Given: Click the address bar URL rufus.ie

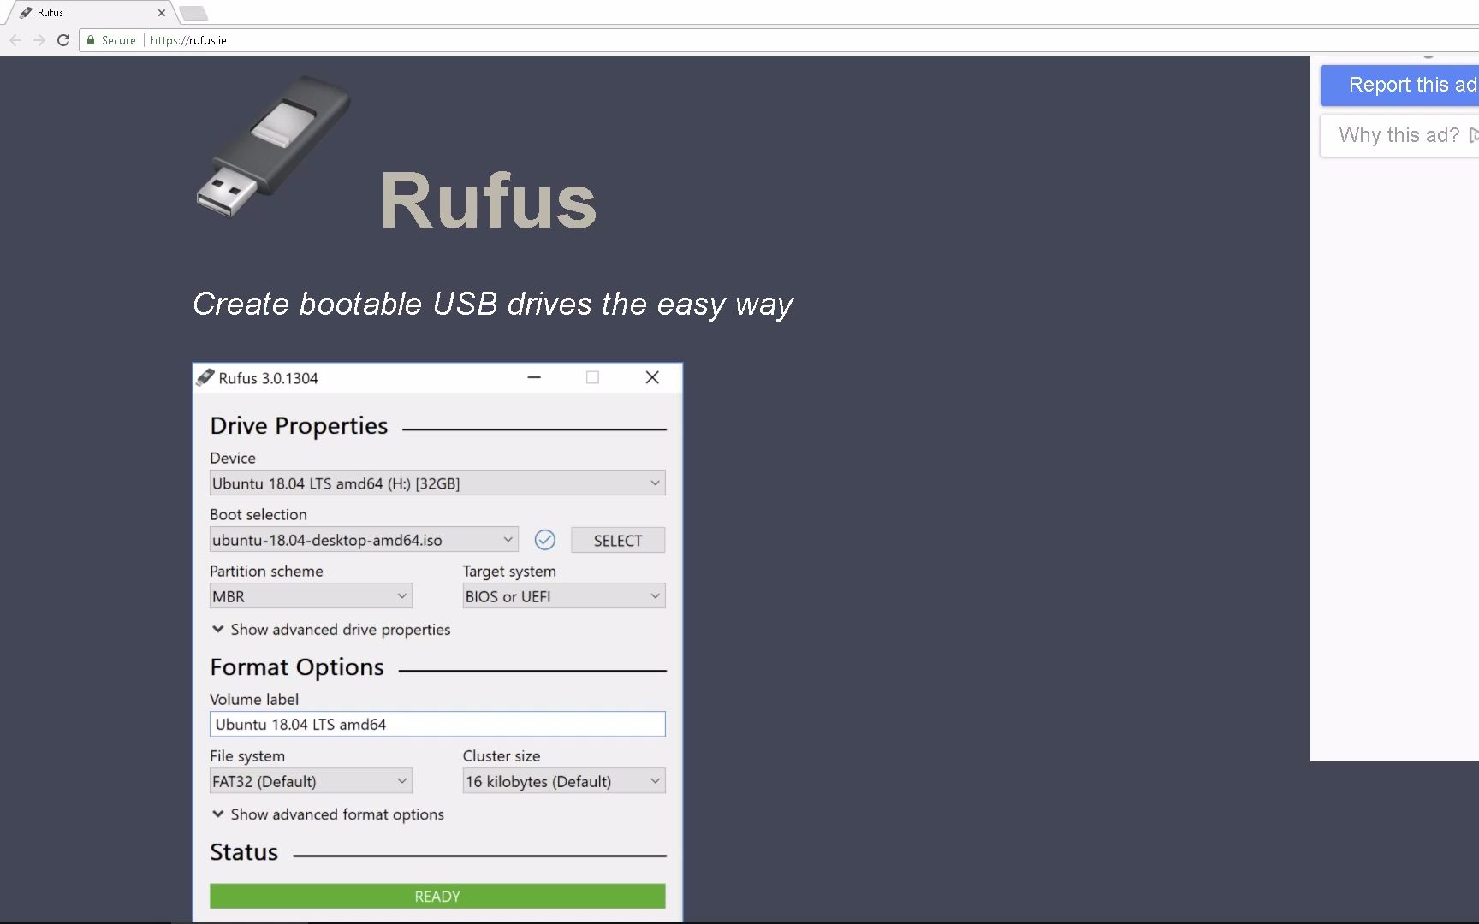Looking at the screenshot, I should click(x=188, y=40).
